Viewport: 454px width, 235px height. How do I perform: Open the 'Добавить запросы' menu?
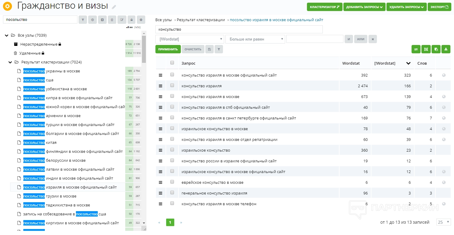click(364, 7)
